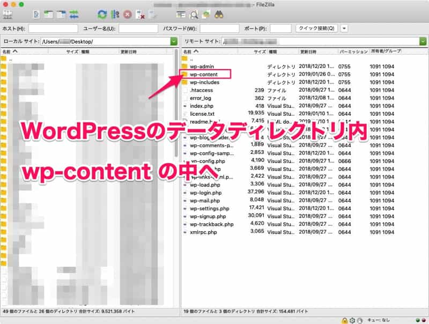
Task: Sort the local list by 名前 column
Action: pyautogui.click(x=25, y=51)
